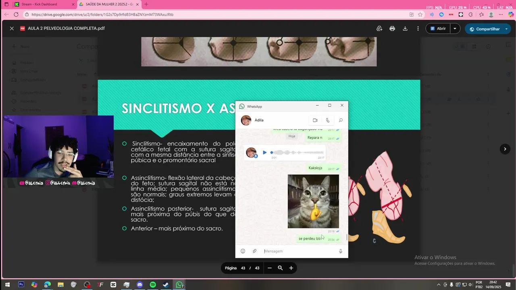
Task: Attach a file with the paperclip icon
Action: [x=254, y=251]
